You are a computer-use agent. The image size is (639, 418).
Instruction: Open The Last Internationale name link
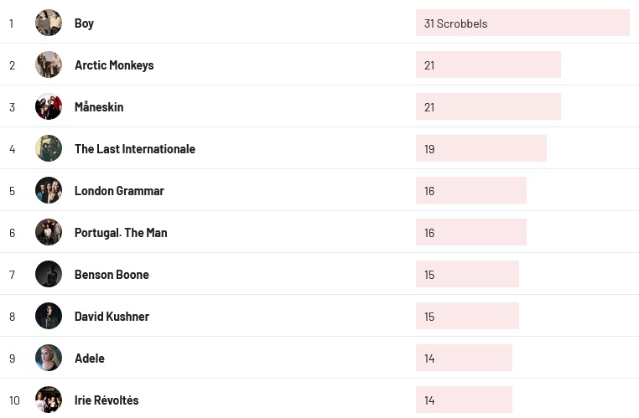(134, 149)
